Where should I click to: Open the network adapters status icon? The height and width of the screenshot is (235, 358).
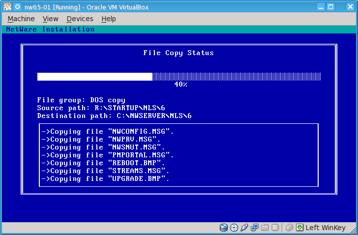coord(255,228)
